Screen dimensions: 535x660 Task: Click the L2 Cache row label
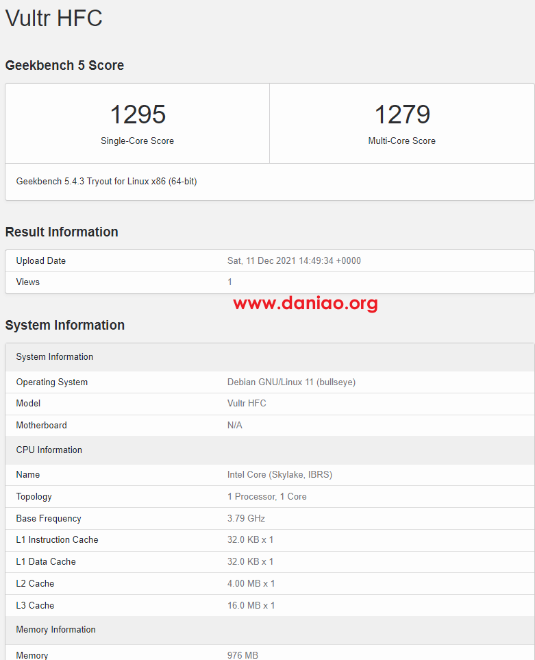click(35, 583)
